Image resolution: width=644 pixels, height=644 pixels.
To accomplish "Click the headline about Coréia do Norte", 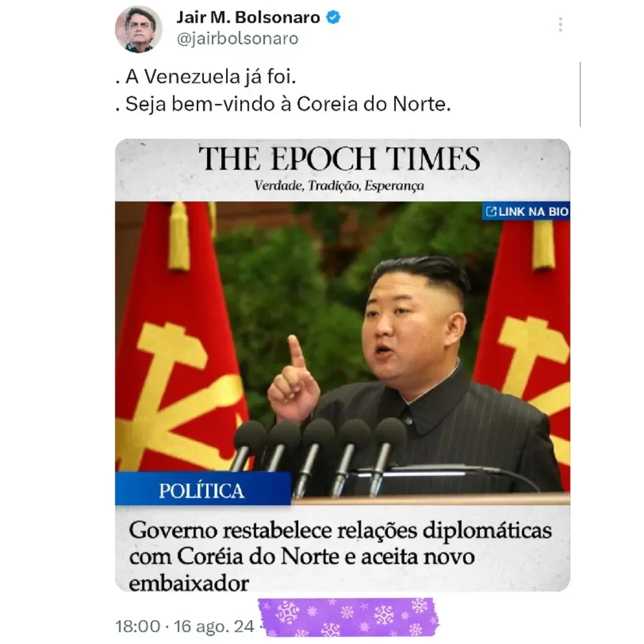I will click(x=340, y=556).
